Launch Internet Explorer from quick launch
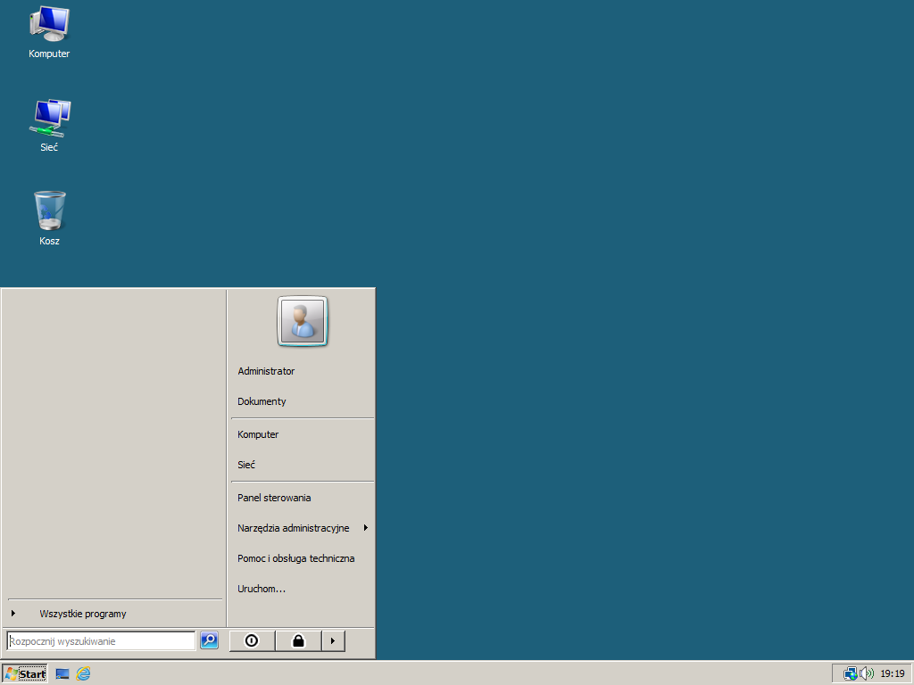This screenshot has height=685, width=914. [83, 674]
